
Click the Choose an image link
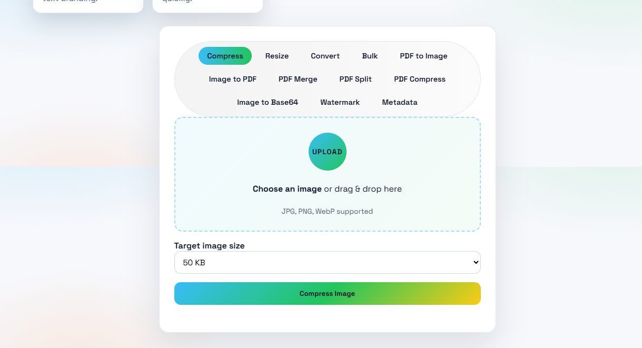click(x=287, y=188)
